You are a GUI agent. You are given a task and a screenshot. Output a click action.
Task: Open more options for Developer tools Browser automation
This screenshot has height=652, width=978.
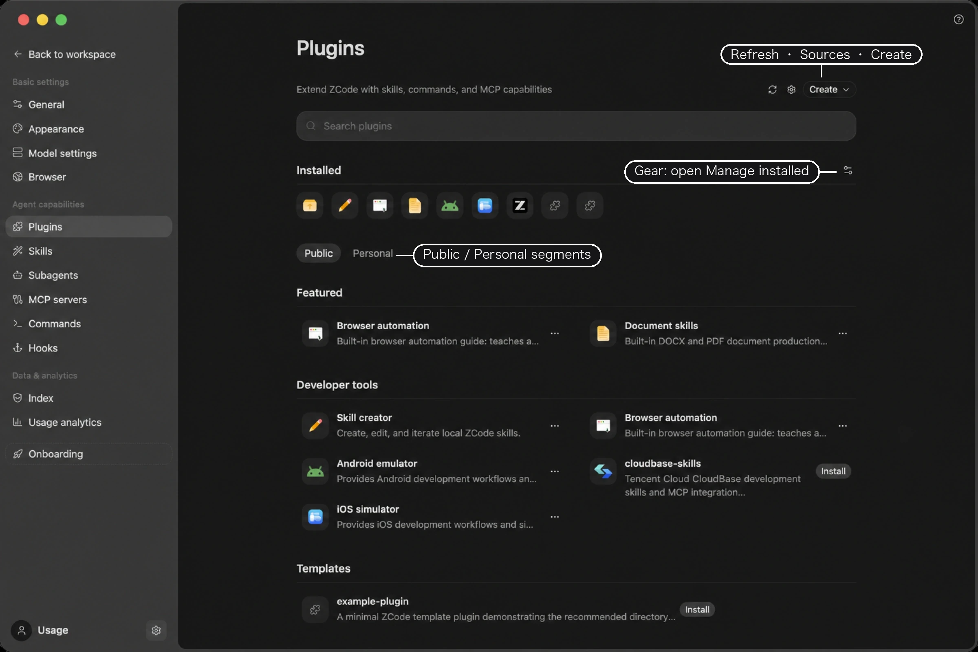click(842, 425)
